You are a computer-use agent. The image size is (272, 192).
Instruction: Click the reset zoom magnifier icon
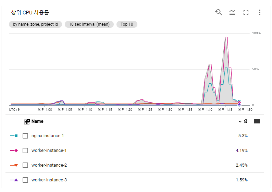tap(219, 12)
